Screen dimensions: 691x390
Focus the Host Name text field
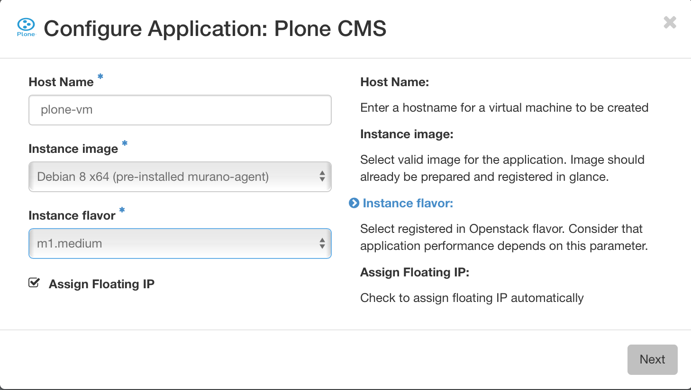point(180,110)
